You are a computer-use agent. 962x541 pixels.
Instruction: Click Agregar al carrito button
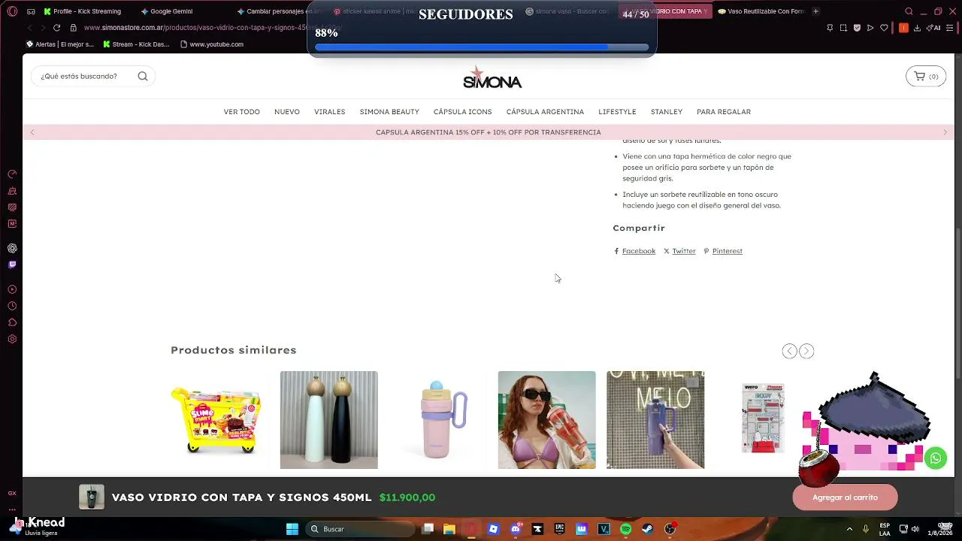(x=845, y=497)
